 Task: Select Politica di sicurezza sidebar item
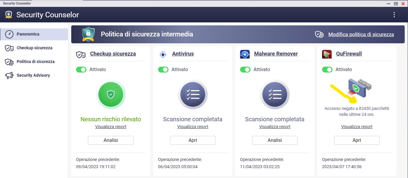click(x=35, y=62)
